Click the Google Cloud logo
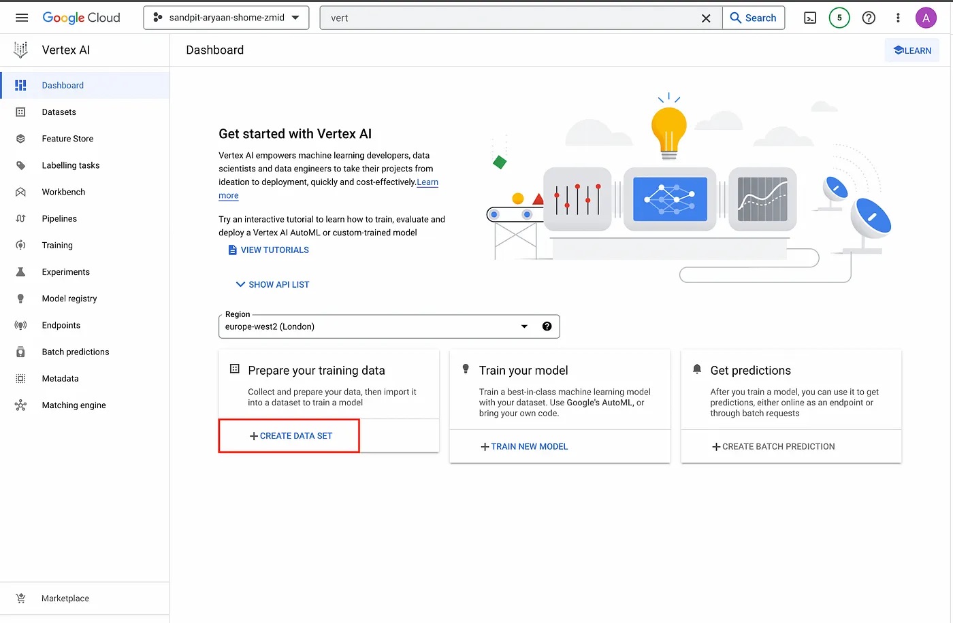The width and height of the screenshot is (953, 623). click(x=81, y=18)
